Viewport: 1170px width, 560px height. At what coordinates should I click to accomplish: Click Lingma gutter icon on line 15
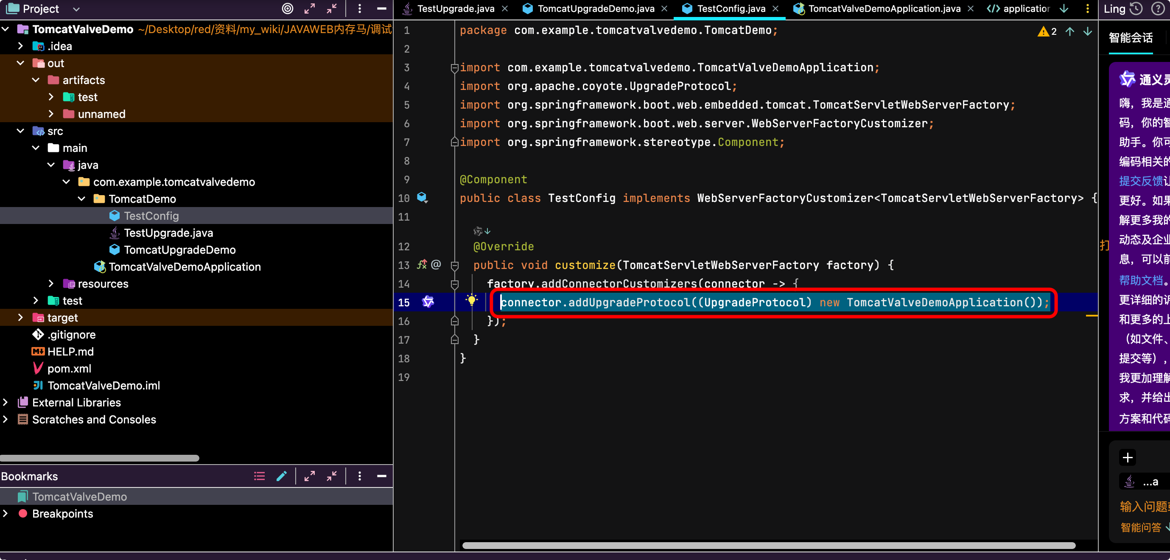428,302
